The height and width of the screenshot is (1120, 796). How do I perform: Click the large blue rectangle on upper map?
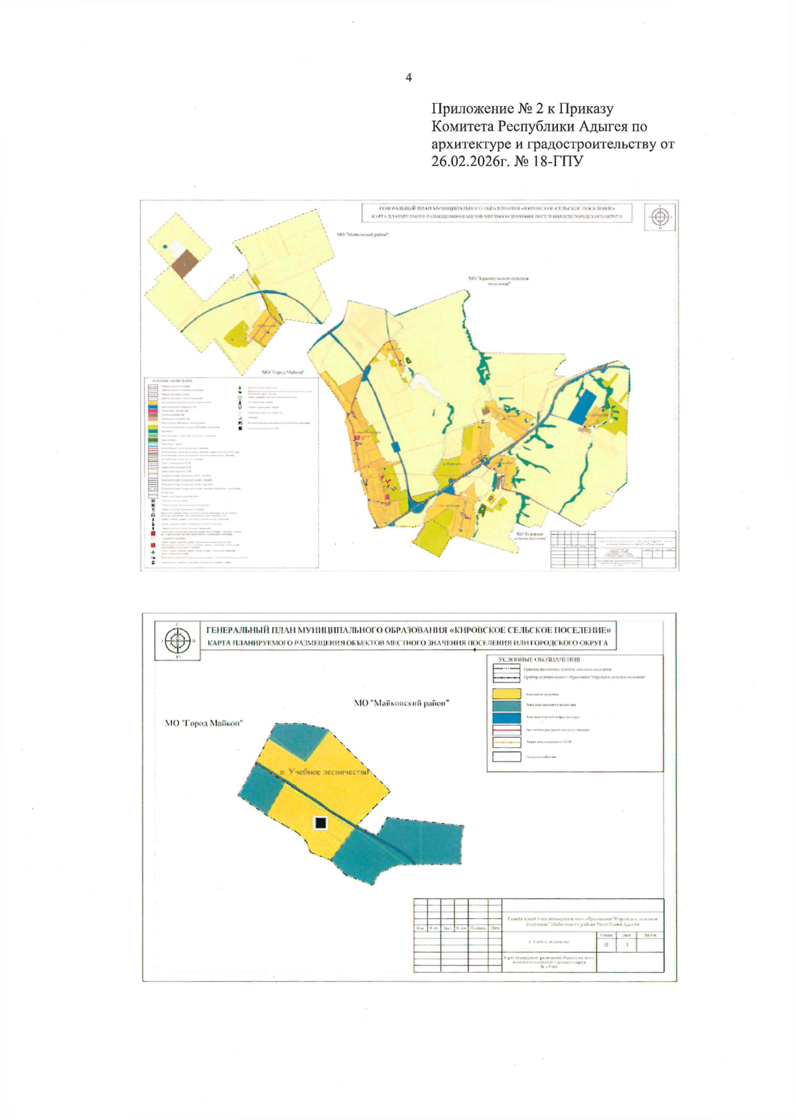click(582, 405)
